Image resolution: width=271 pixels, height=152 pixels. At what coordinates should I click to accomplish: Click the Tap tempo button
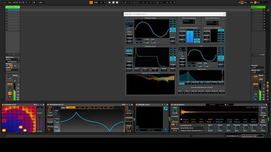(10, 3)
